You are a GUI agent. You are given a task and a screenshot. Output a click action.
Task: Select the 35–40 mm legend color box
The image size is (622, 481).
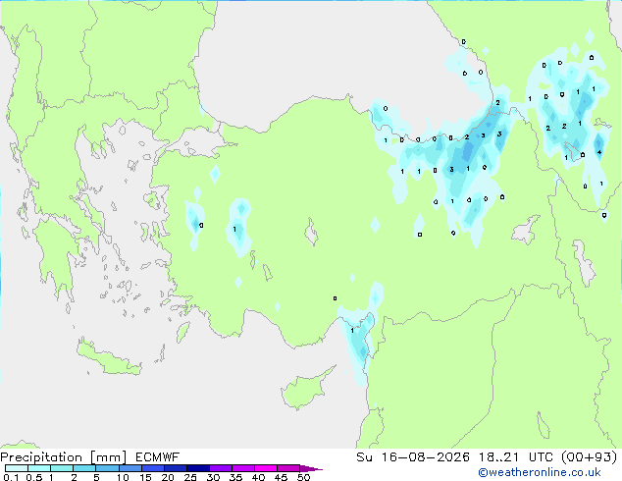(x=242, y=468)
